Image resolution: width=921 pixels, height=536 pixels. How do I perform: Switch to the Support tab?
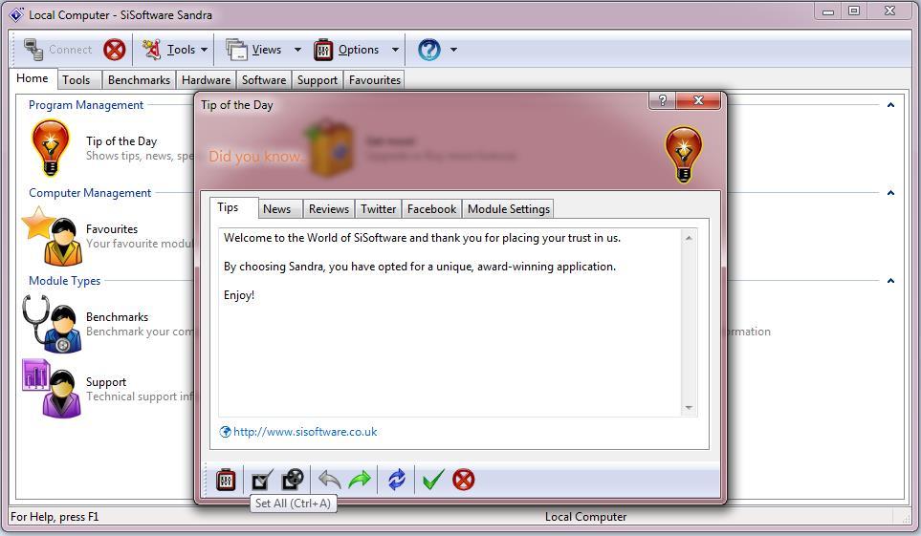[x=318, y=80]
